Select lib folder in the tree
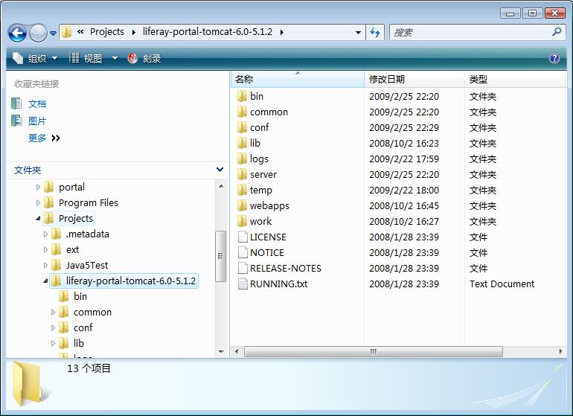The height and width of the screenshot is (416, 573). click(79, 343)
